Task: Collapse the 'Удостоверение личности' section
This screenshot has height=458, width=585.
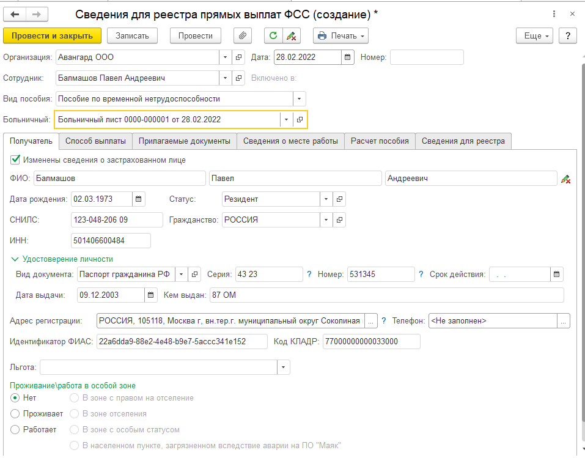Action: tap(15, 259)
